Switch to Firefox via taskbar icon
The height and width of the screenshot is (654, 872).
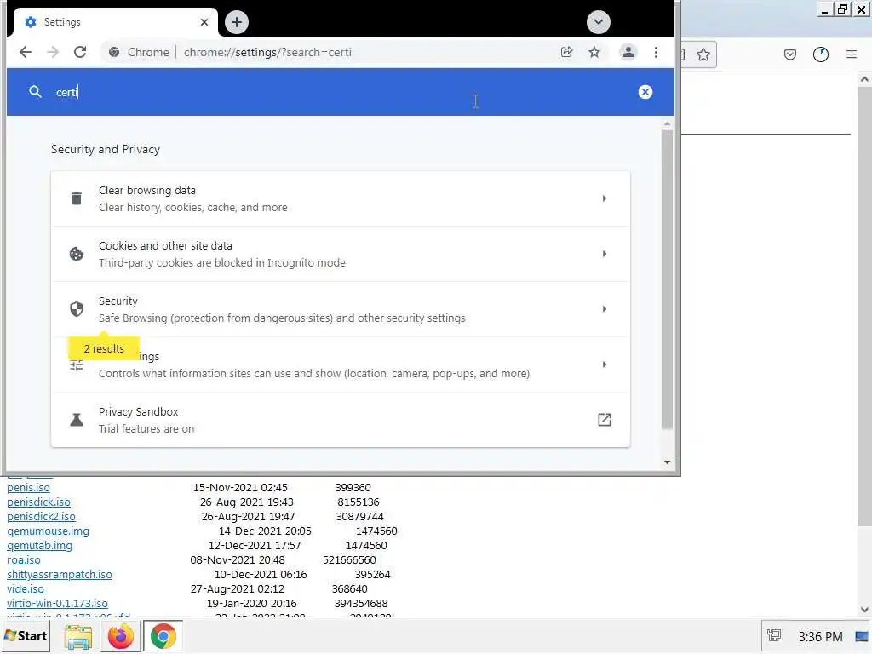tap(121, 637)
